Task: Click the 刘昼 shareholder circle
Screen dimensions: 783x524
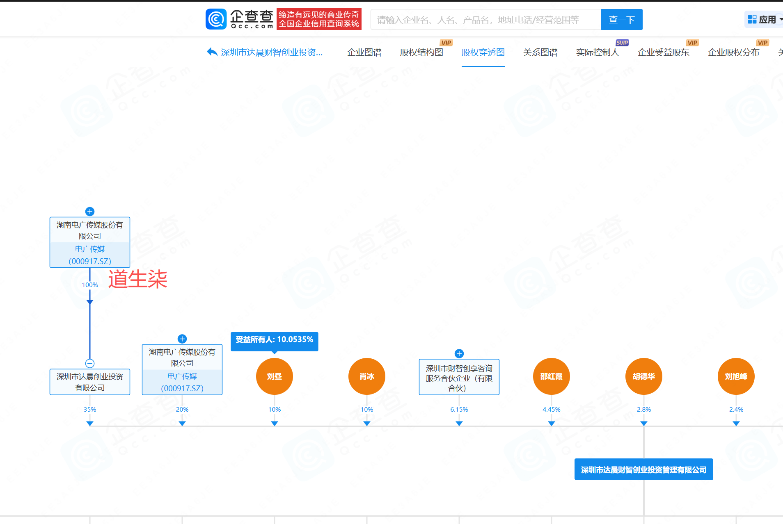Action: point(274,376)
